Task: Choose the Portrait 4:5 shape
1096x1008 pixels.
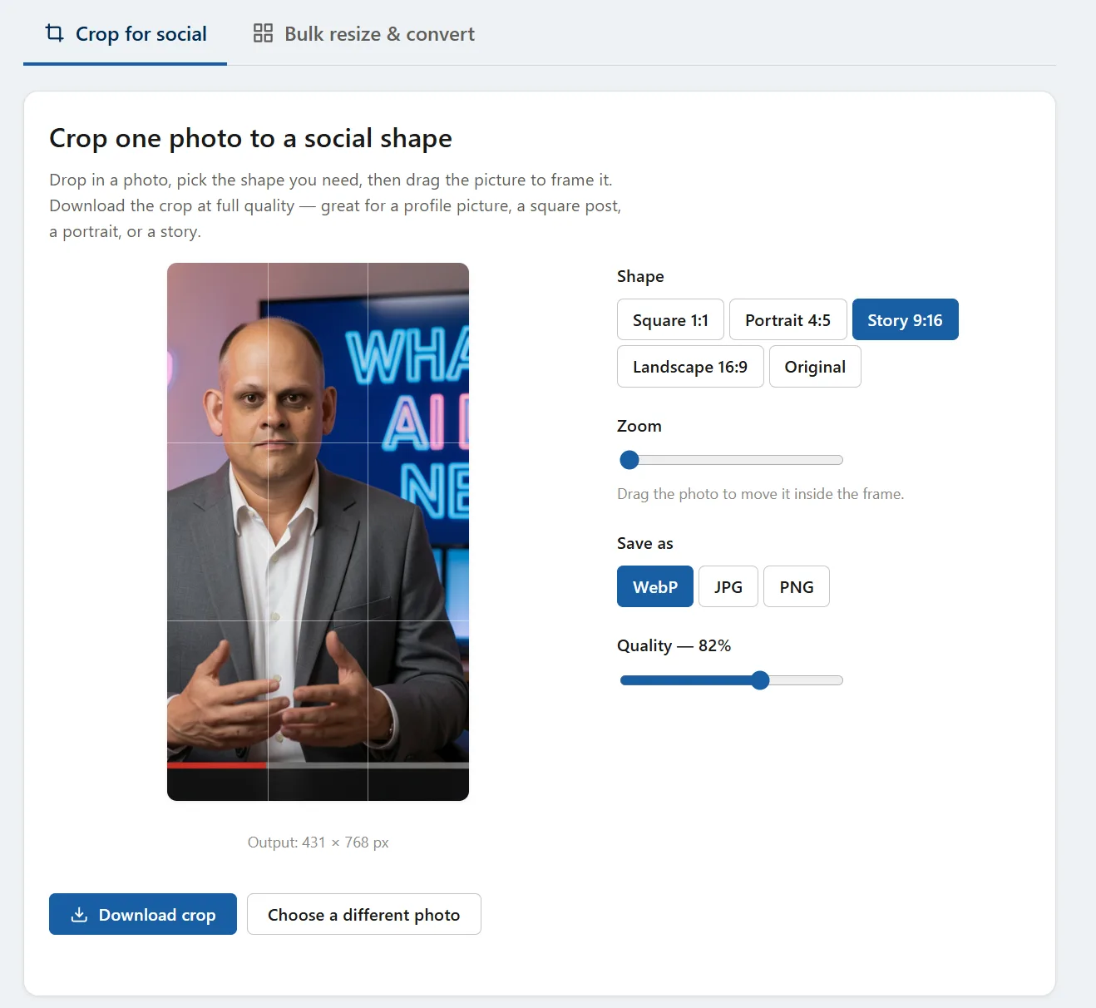Action: point(787,320)
